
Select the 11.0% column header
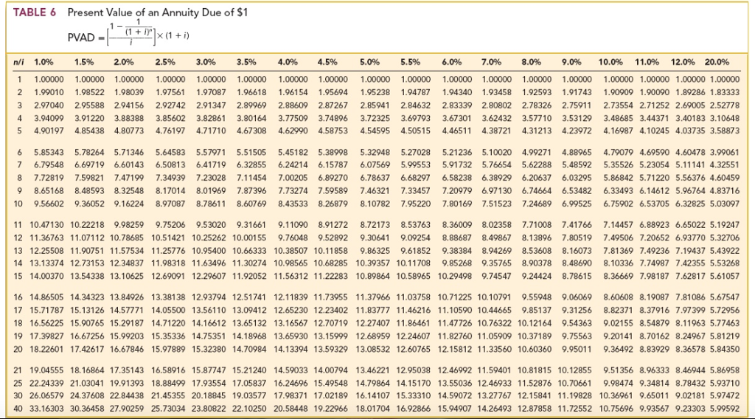pos(647,62)
